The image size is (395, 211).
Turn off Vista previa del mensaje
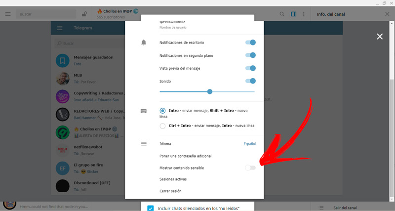pyautogui.click(x=250, y=68)
